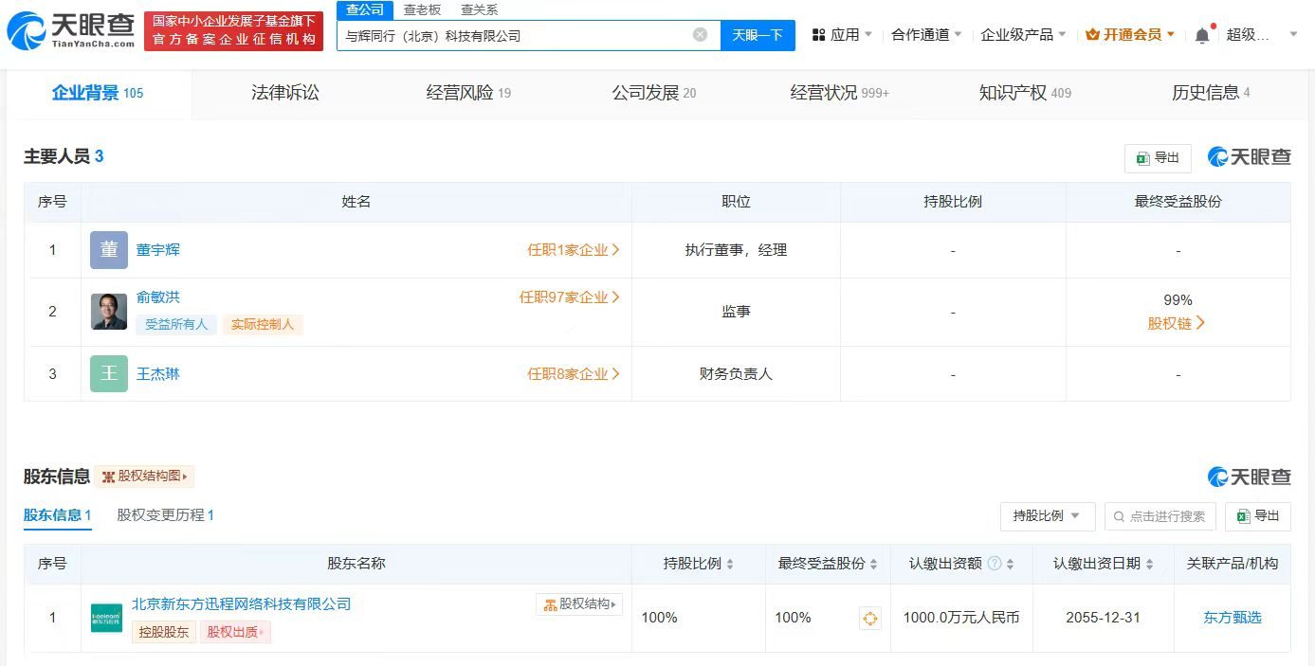Screen dimensions: 1315x666
Task: Click the orange target icon beside 100%
Action: pos(869,618)
